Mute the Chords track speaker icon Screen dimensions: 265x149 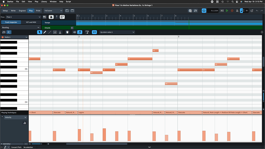[72, 27]
